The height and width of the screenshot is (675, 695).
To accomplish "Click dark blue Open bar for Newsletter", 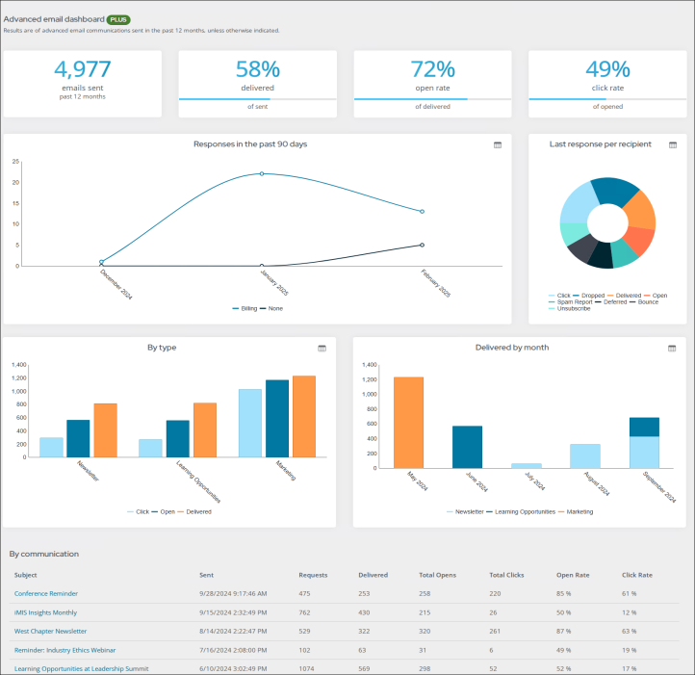I will pyautogui.click(x=78, y=439).
